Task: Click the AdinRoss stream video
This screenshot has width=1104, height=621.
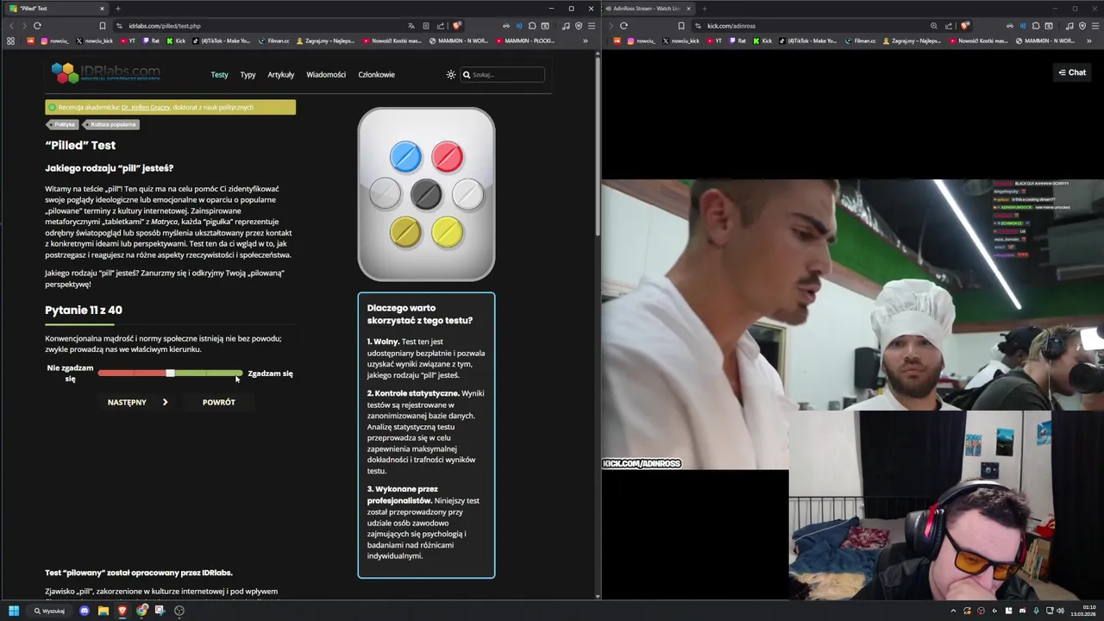Action: [852, 324]
